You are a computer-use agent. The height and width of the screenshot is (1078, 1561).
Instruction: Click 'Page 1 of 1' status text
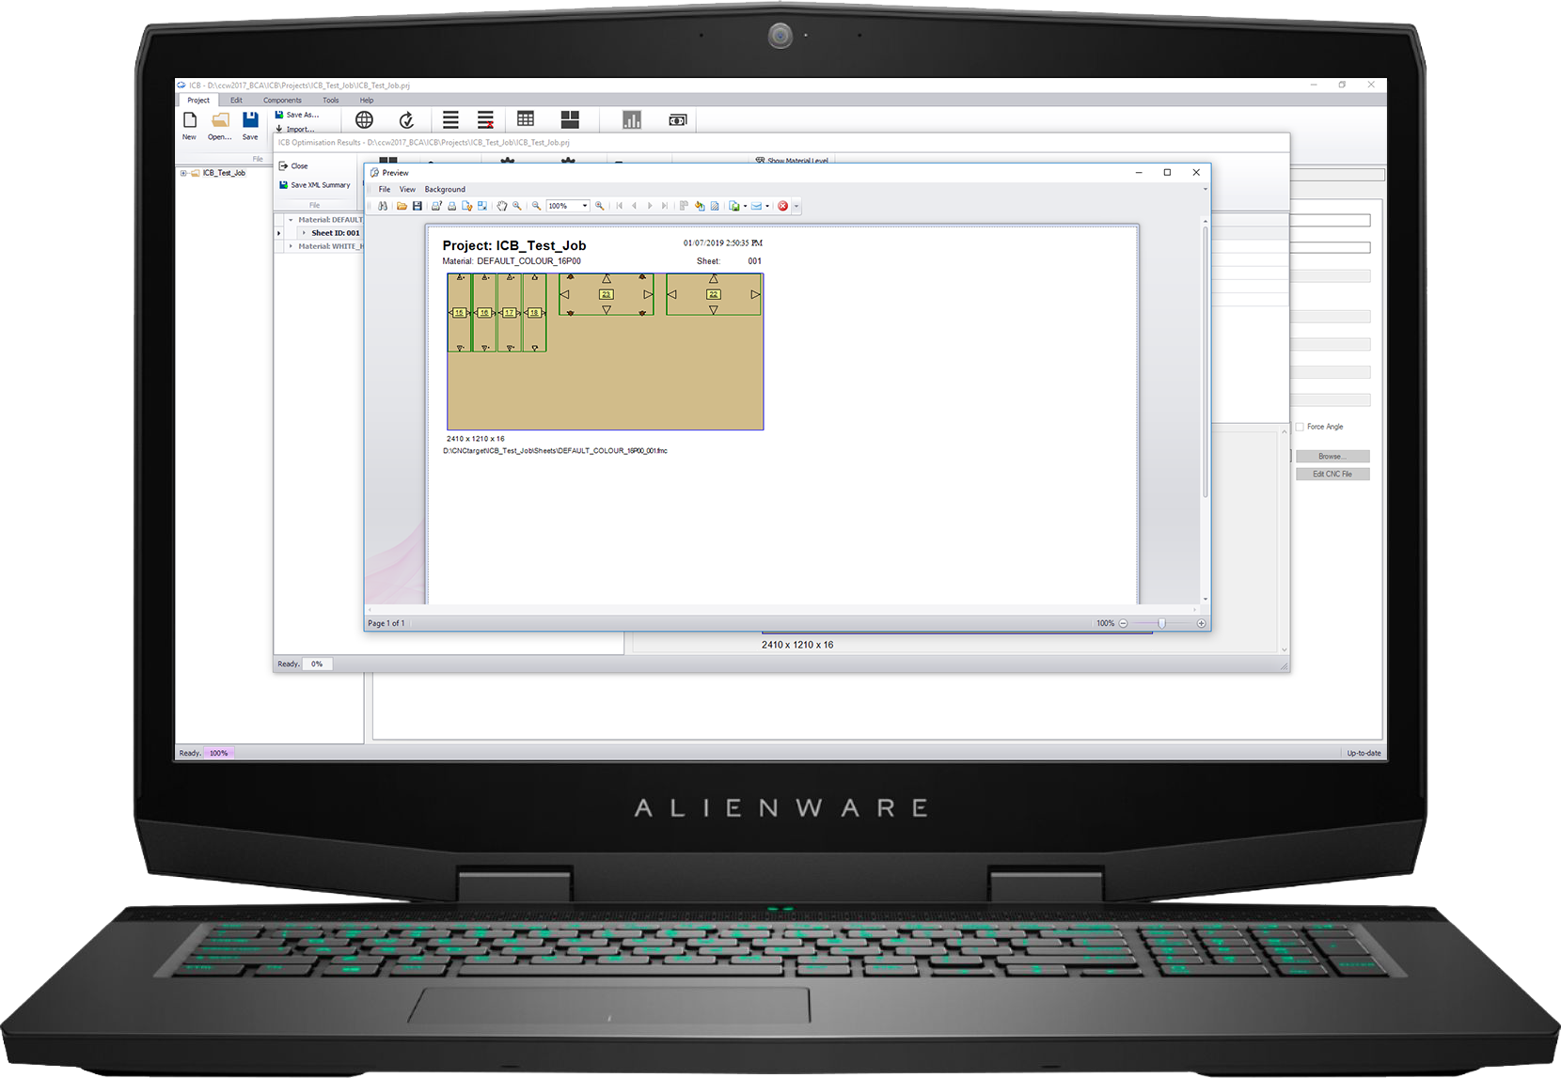click(386, 623)
